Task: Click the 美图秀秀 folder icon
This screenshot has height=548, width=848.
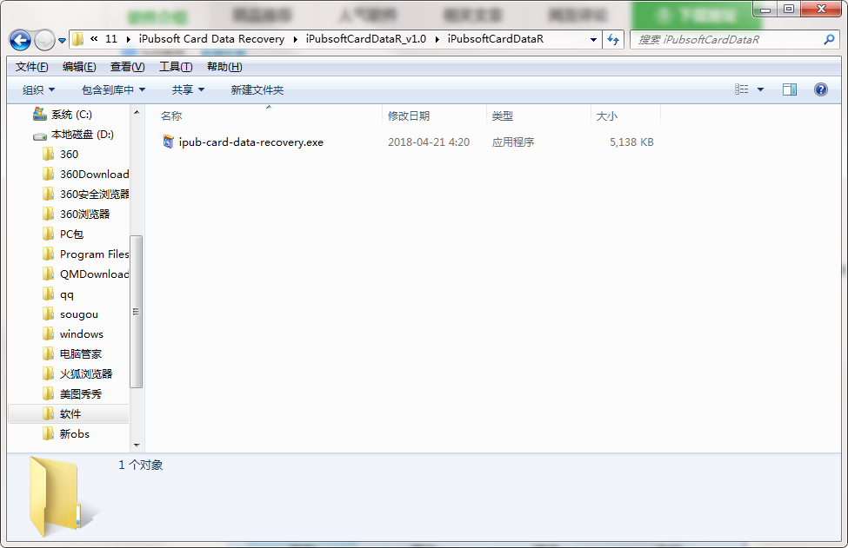Action: [x=48, y=394]
